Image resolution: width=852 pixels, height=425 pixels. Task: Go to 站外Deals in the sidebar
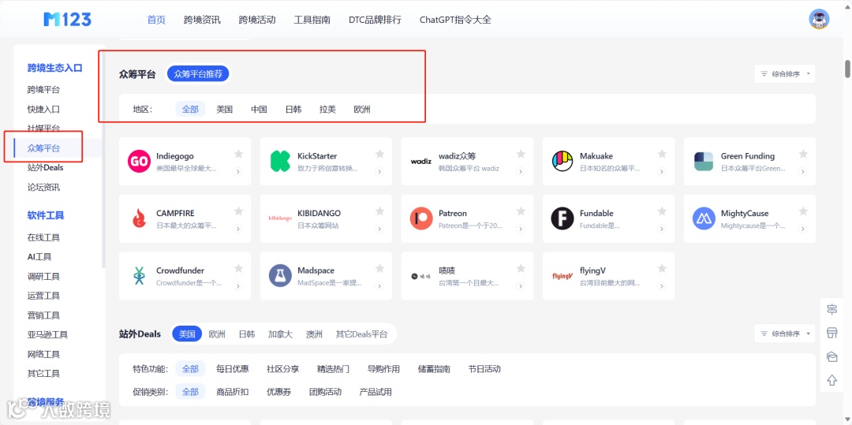click(46, 168)
